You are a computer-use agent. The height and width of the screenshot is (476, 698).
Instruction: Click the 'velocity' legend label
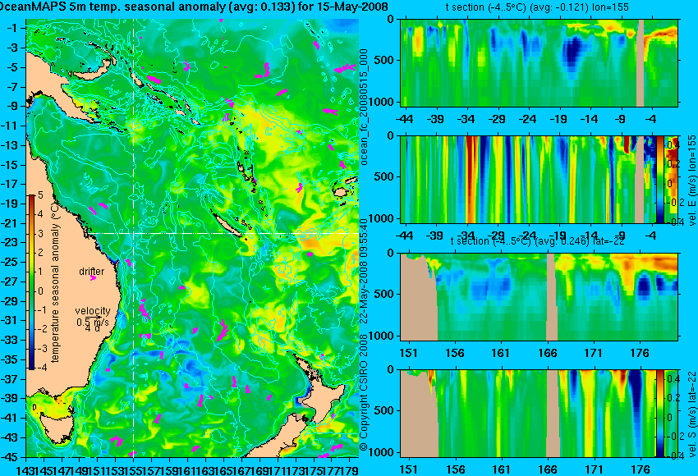pyautogui.click(x=93, y=311)
